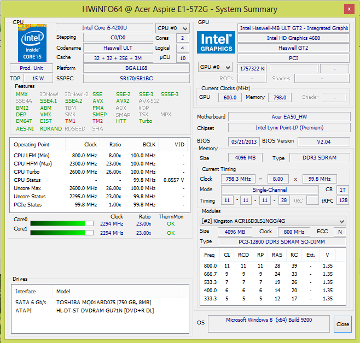
Task: Click the GPU clock 600.0 field
Action: click(x=230, y=97)
